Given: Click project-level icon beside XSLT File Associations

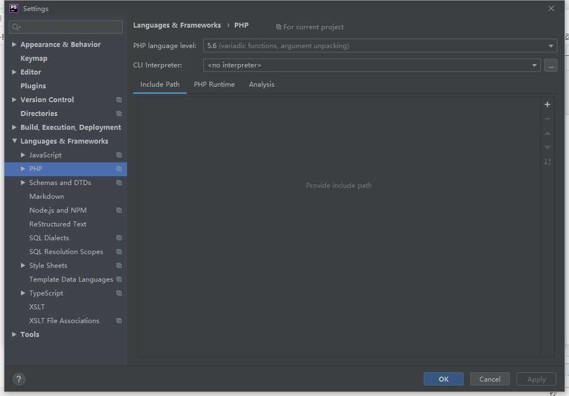Looking at the screenshot, I should 119,320.
